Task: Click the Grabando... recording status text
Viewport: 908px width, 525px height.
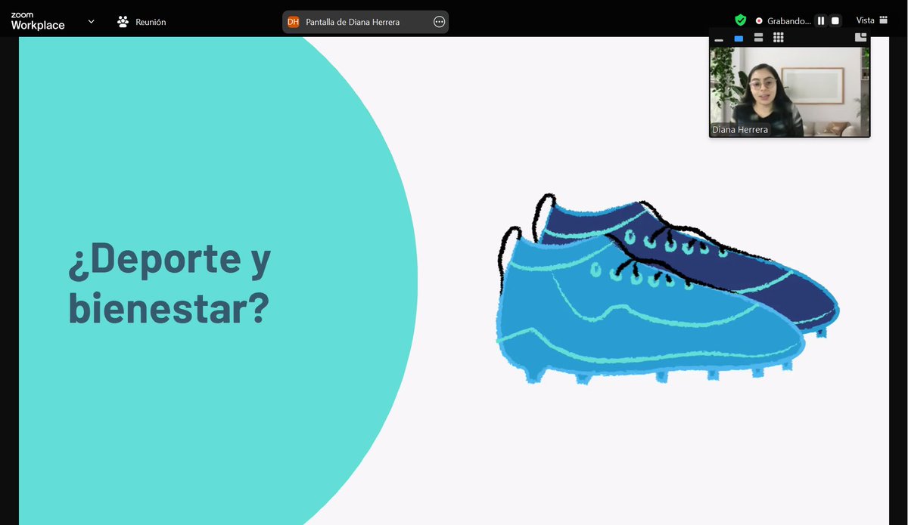Action: tap(788, 21)
